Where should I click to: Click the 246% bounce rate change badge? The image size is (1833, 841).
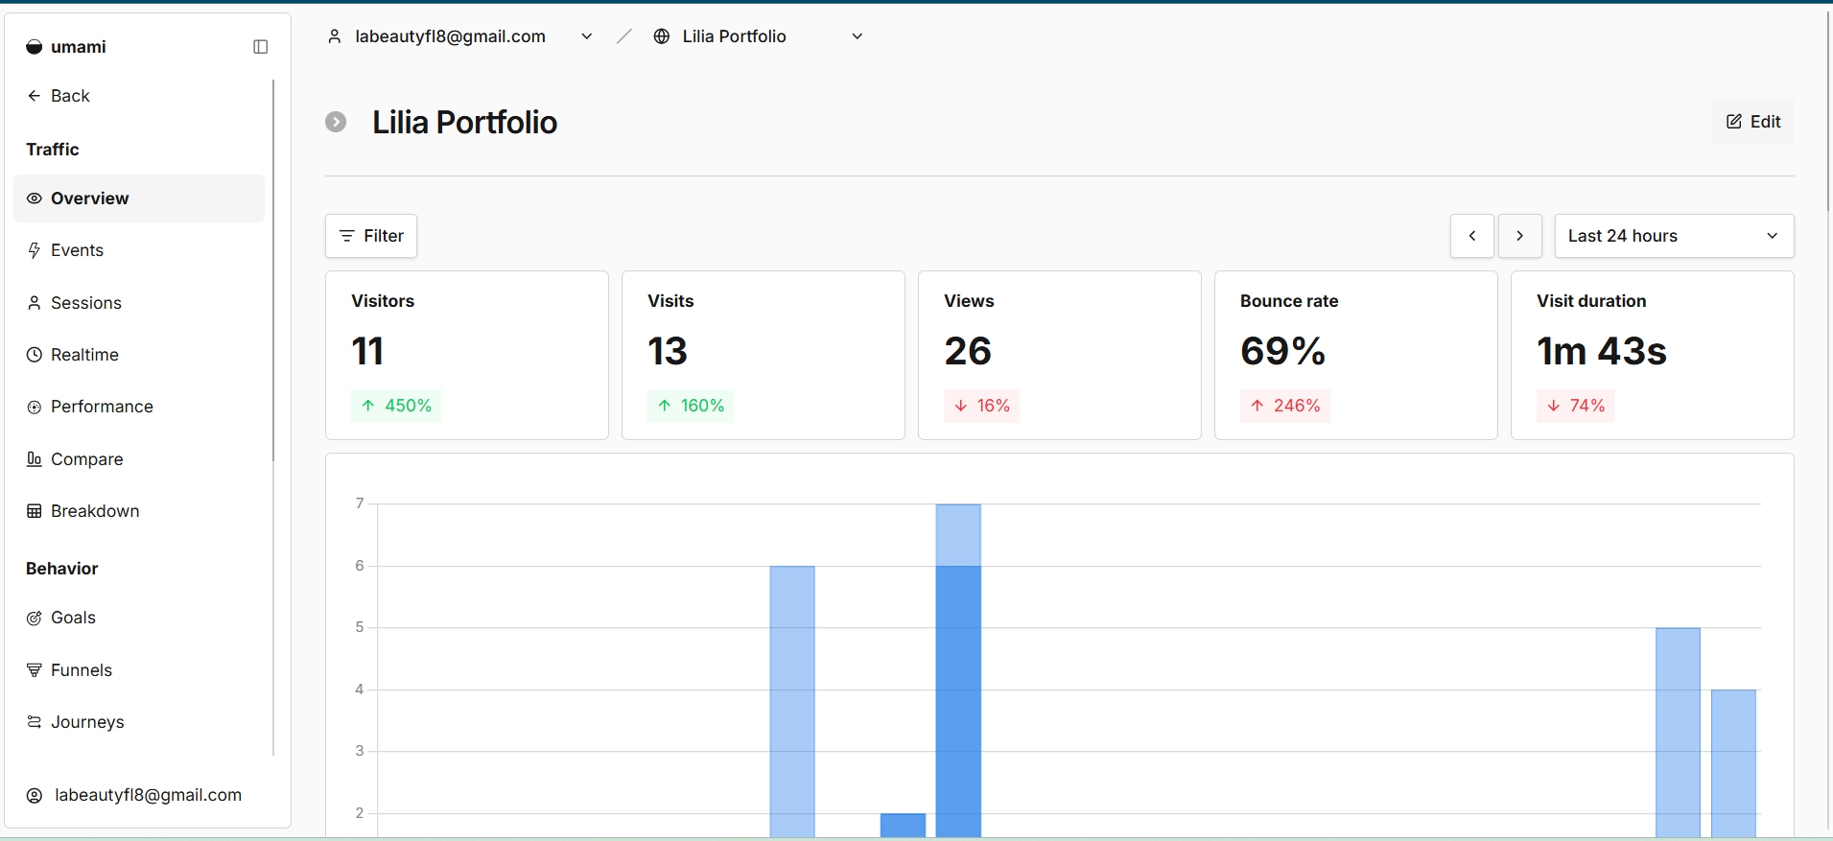tap(1285, 406)
